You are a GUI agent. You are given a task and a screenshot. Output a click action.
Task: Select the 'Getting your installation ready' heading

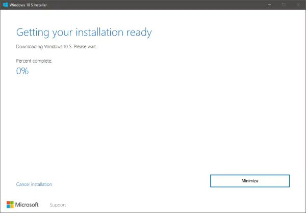(x=84, y=33)
